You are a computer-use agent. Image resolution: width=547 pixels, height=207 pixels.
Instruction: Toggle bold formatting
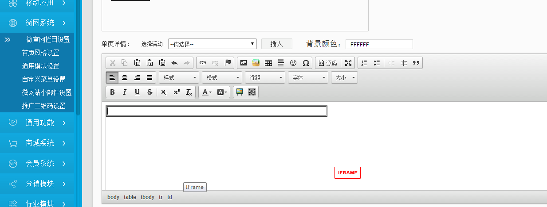[x=112, y=92]
